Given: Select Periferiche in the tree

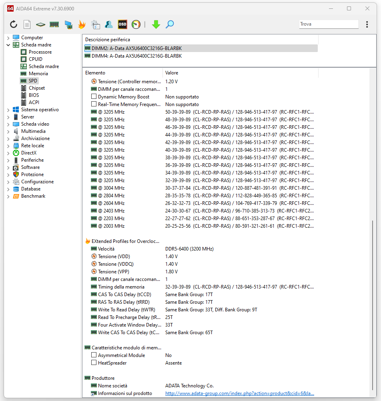Looking at the screenshot, I should 32,160.
